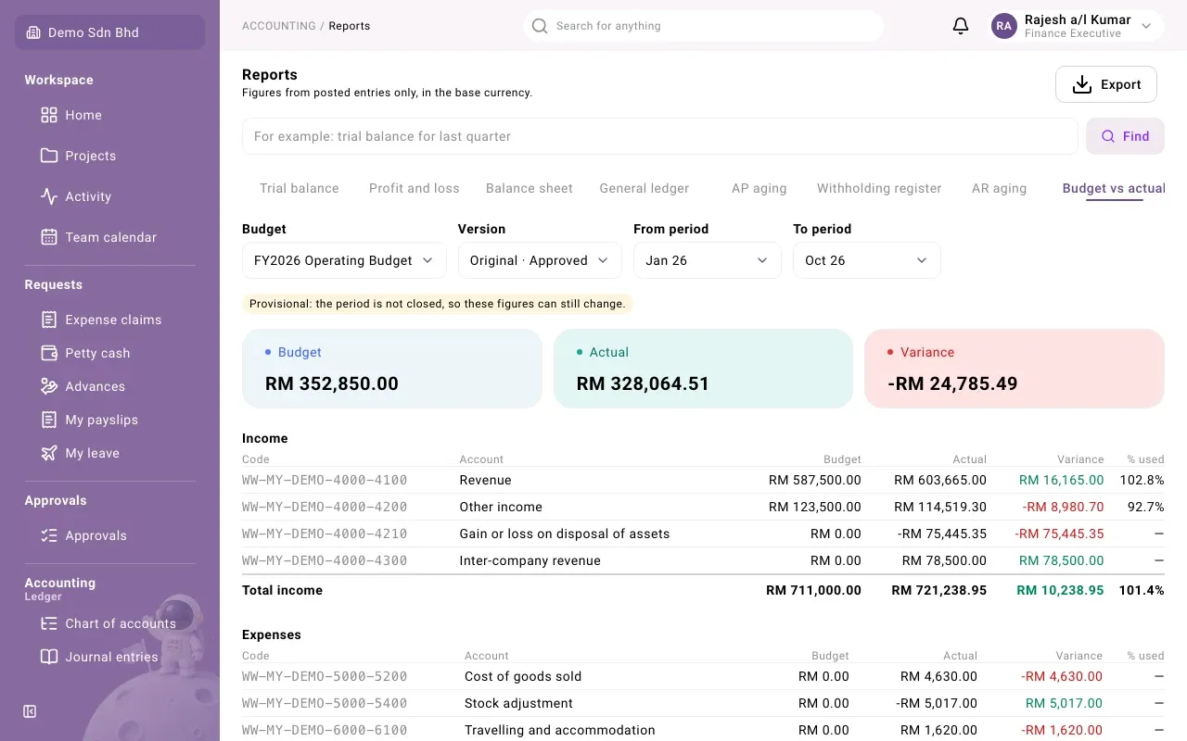The height and width of the screenshot is (741, 1187).
Task: Click the Revenue account row name
Action: click(x=486, y=480)
